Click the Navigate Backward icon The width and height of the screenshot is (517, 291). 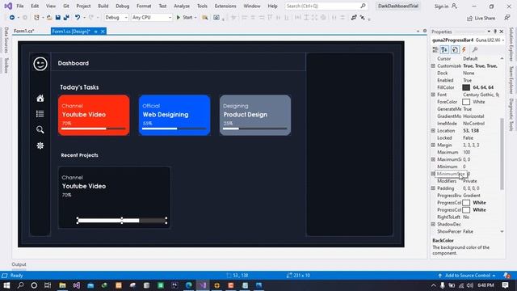click(12, 18)
